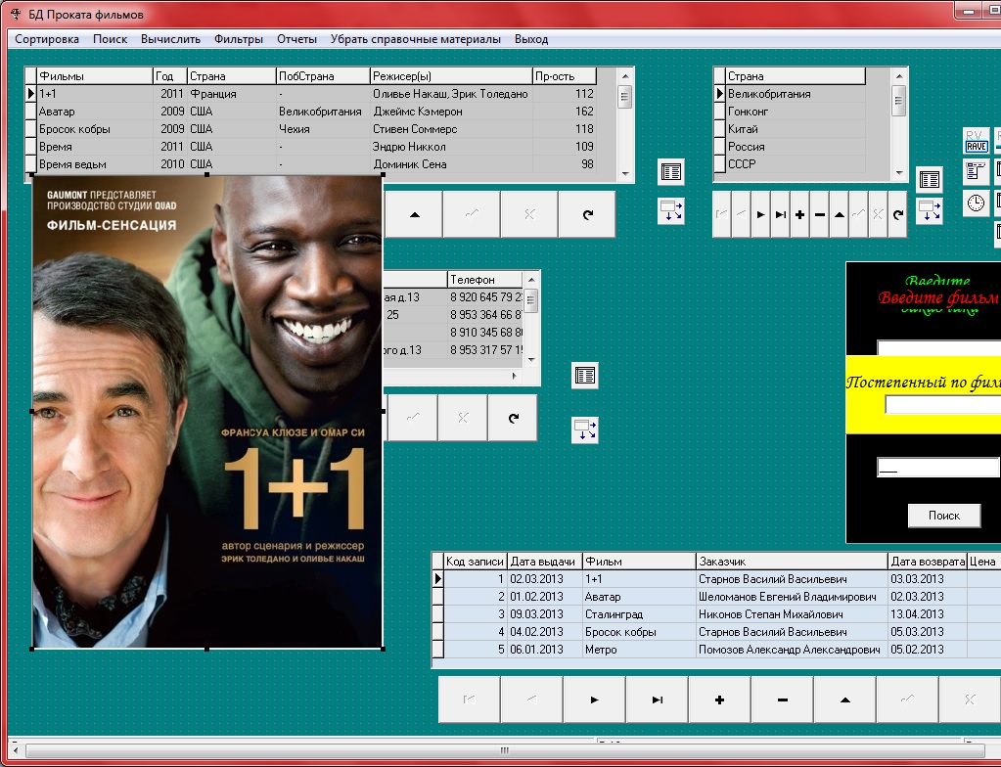Click left arrow of bottom horizontal scrollbar

click(x=16, y=750)
